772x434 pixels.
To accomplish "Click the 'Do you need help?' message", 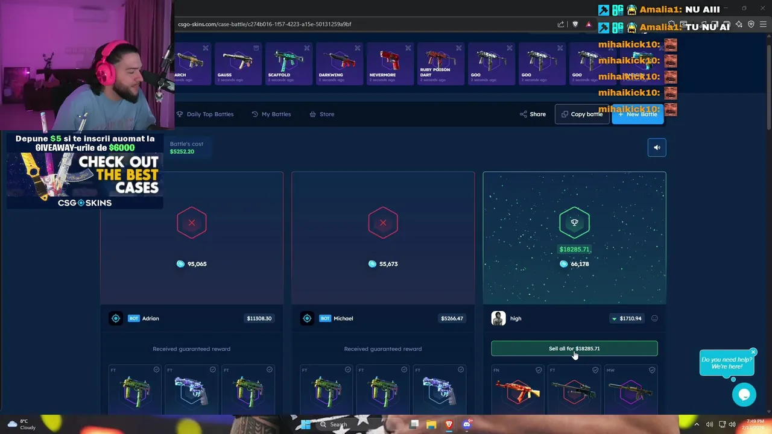I will point(727,363).
